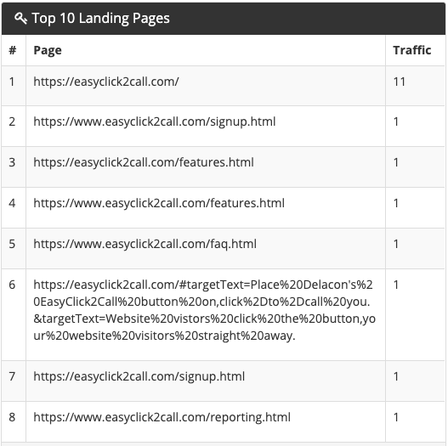
Task: Select the www.easyclick2call.com/features.html URL in row 4
Action: point(159,203)
